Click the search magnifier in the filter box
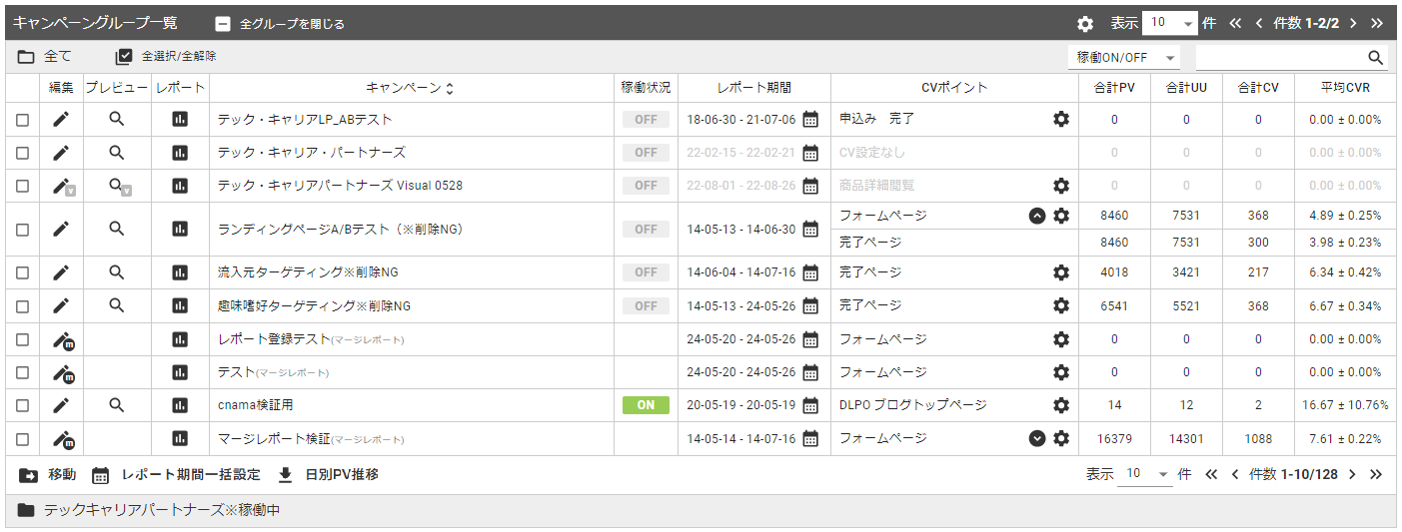Screen dimensions: 1402x532 coord(1376,57)
